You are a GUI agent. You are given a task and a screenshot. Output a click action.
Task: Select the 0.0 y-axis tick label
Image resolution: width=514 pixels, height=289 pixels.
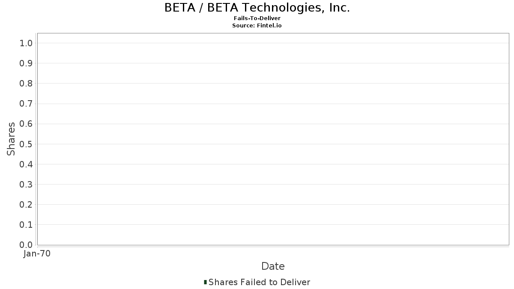(26, 245)
